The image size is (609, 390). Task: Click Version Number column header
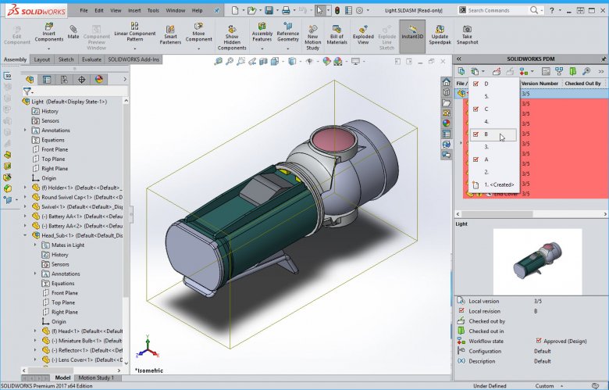pos(540,83)
